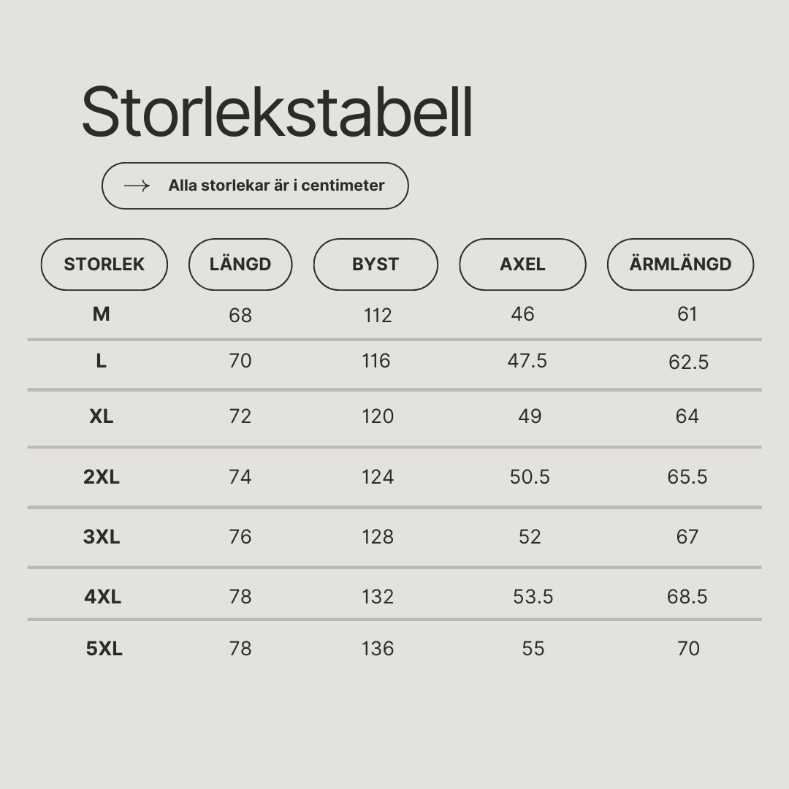Select the 3XL size label
This screenshot has height=789, width=789.
tap(101, 536)
